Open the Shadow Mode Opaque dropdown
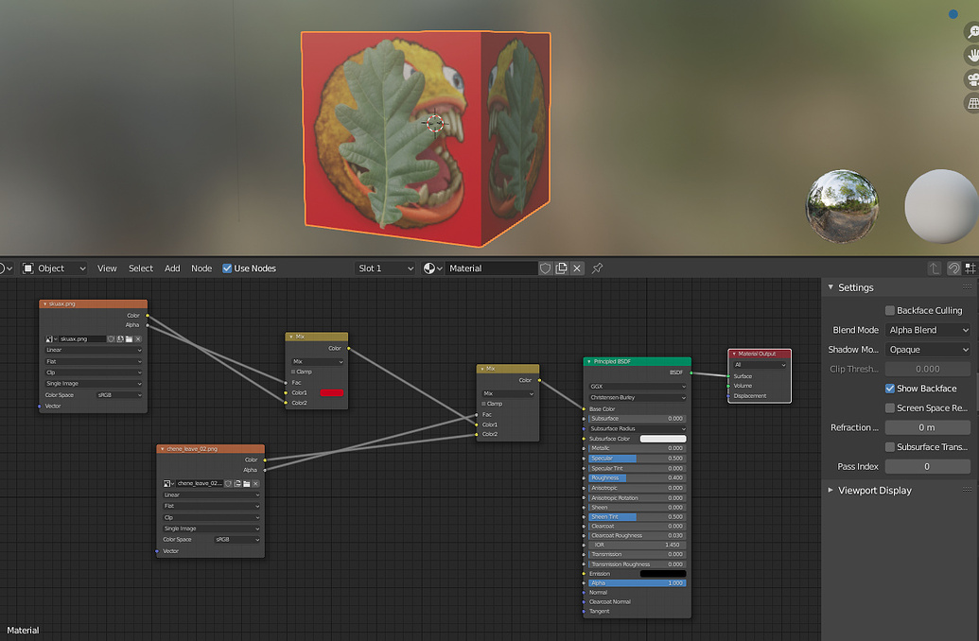Screen dimensions: 979x641 [x=928, y=350]
